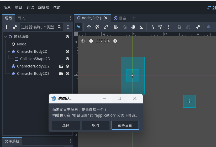Switch to the 悟空 scene tab
Viewport: 216px width, 147px height.
coord(120,18)
